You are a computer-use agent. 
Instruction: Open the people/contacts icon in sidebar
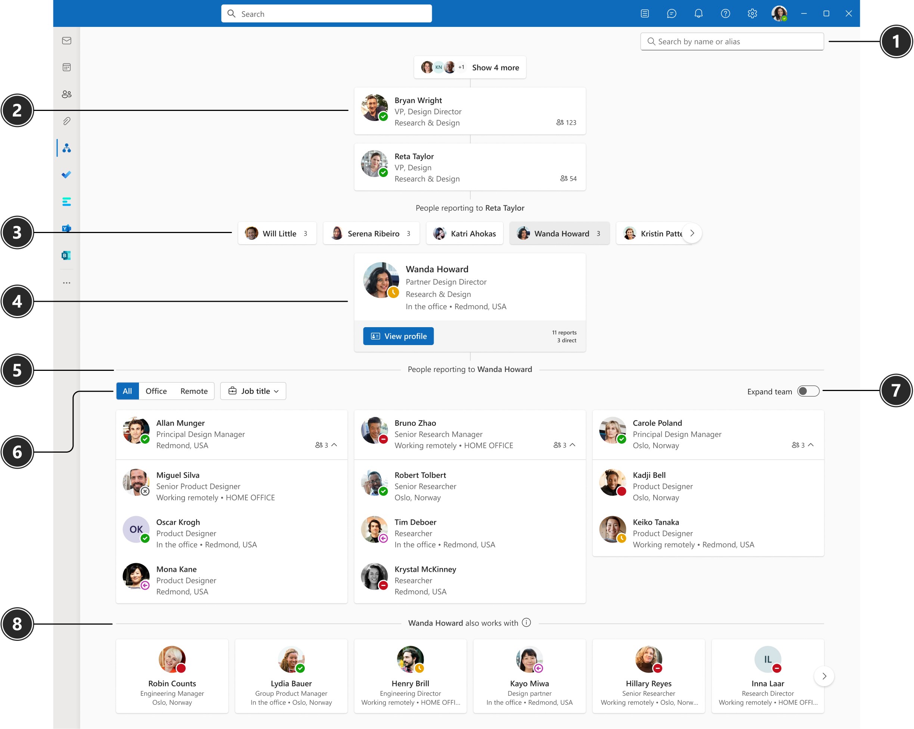pos(68,94)
